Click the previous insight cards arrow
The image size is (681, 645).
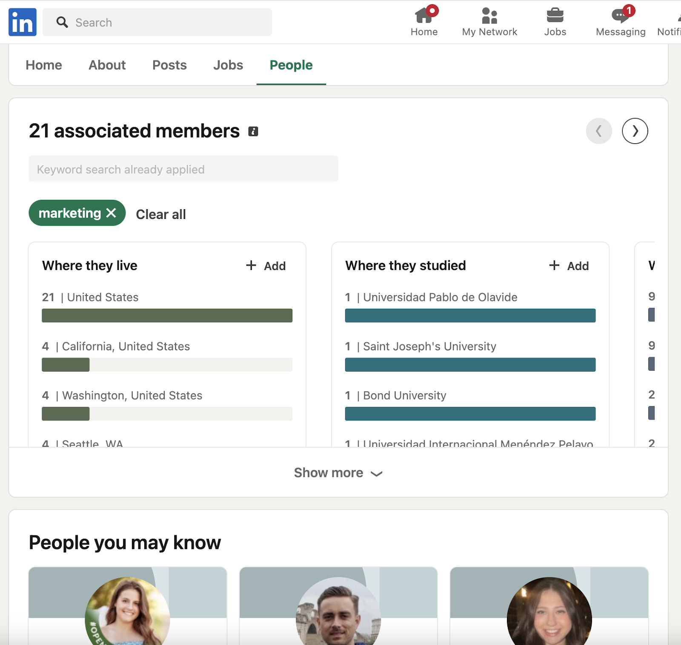coord(599,131)
